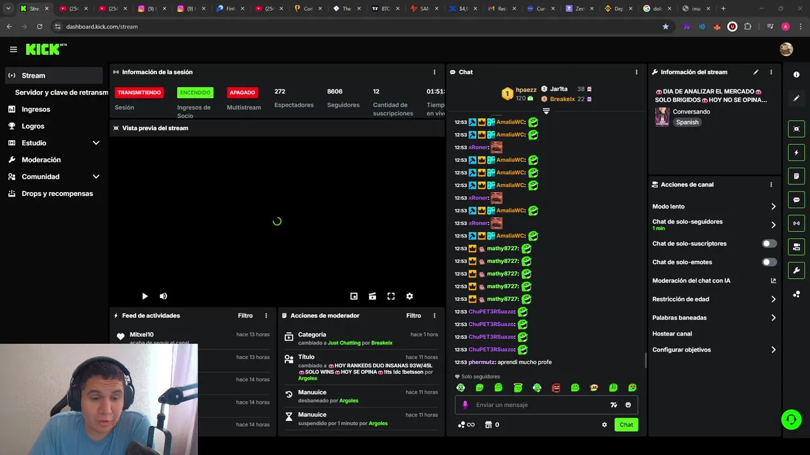
Task: Play the stream preview
Action: [144, 296]
